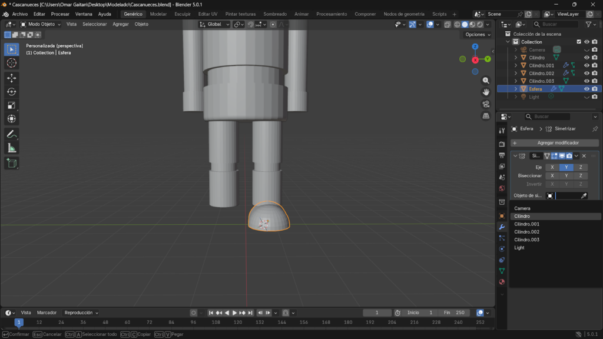Enable Bisect on the X axis
This screenshot has width=603, height=339.
pyautogui.click(x=552, y=175)
